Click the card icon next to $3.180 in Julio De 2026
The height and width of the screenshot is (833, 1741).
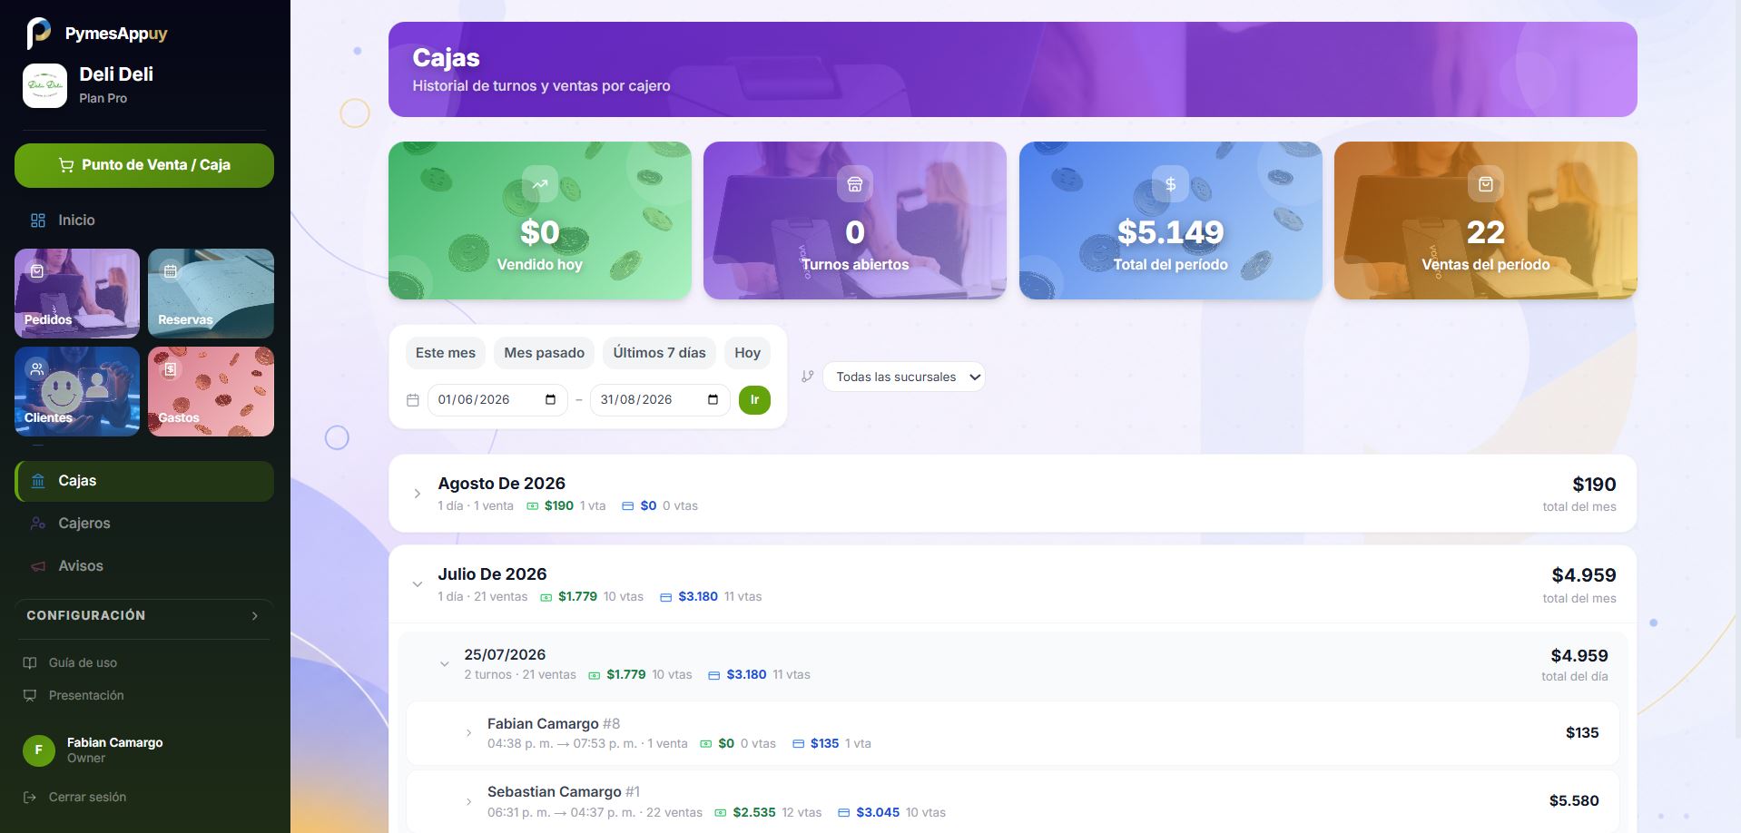coord(665,597)
